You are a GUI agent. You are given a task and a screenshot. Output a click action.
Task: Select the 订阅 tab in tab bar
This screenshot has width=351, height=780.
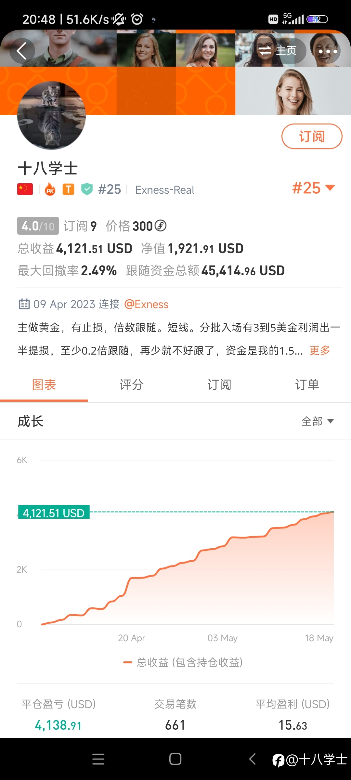219,385
